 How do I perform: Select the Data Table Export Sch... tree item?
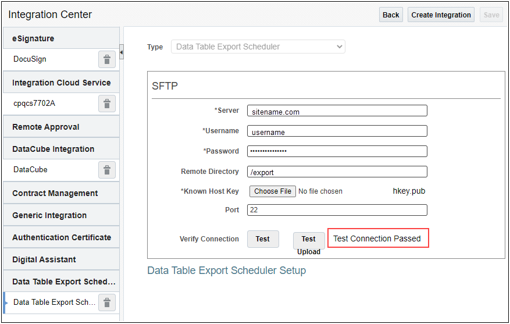[54, 302]
